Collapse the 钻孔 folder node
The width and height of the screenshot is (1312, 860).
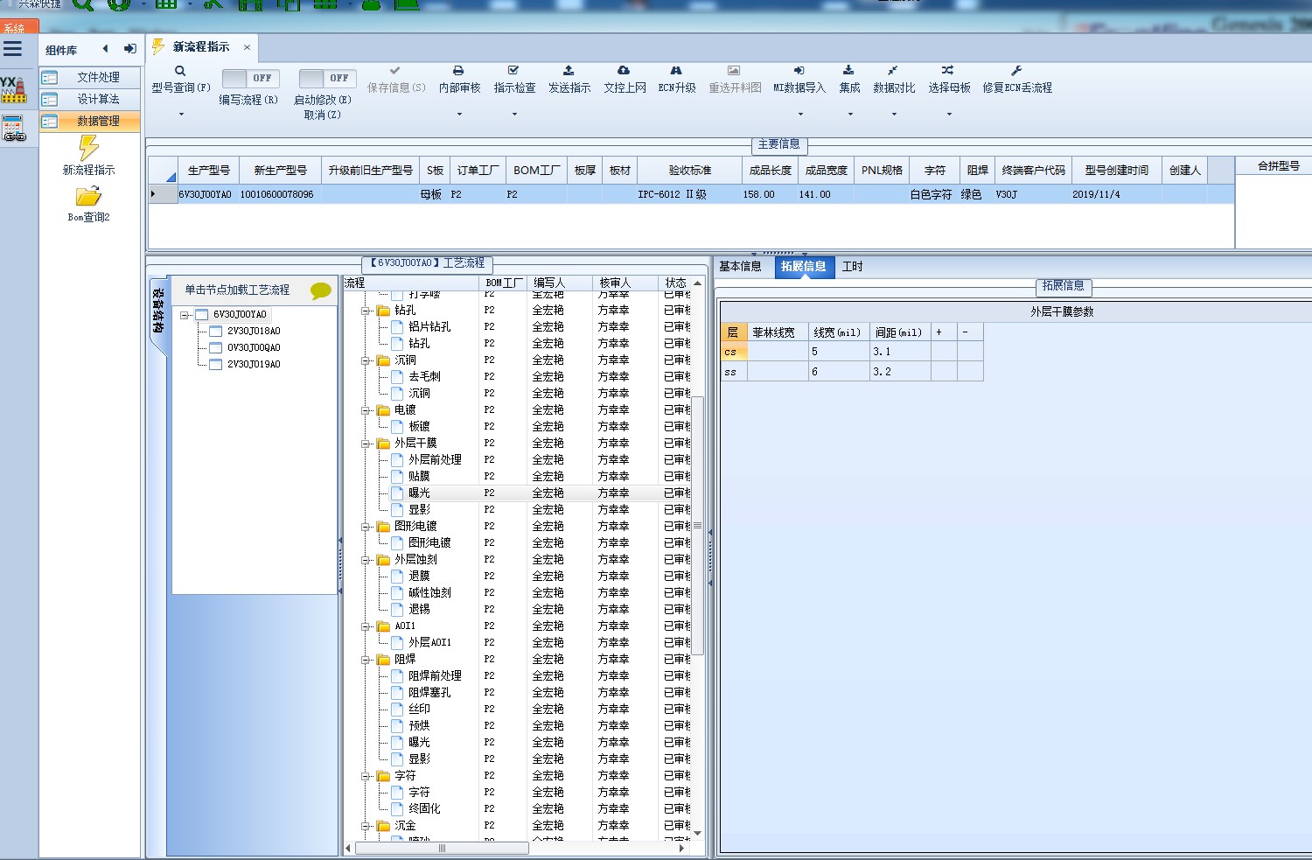366,311
